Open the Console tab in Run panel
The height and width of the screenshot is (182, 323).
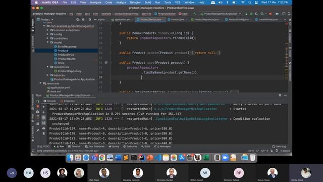50,101
